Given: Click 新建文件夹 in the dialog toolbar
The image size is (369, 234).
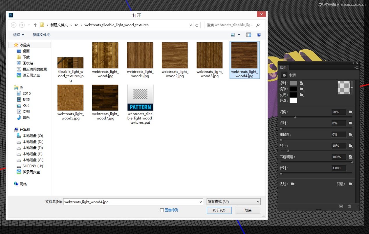Looking at the screenshot, I should [41, 35].
